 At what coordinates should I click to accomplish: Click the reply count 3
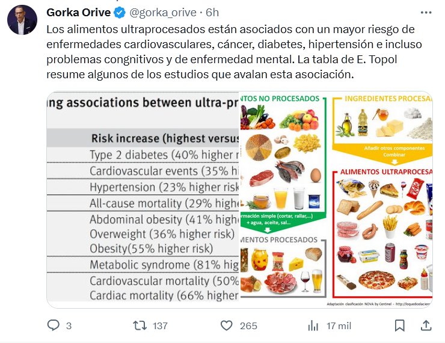(69, 326)
